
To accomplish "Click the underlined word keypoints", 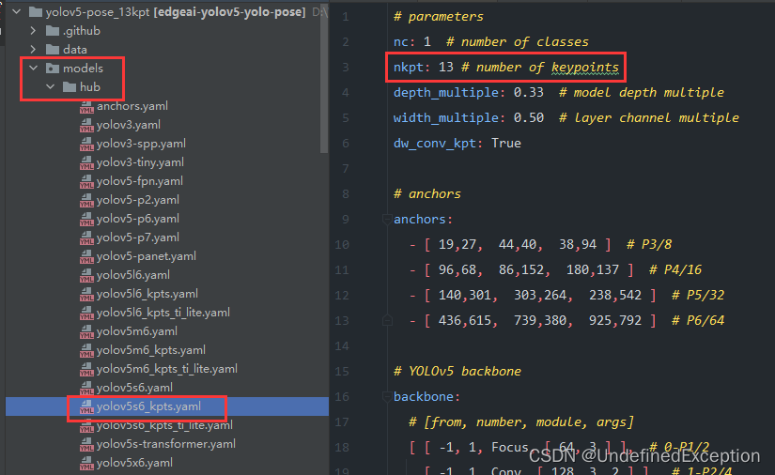I will pos(585,68).
